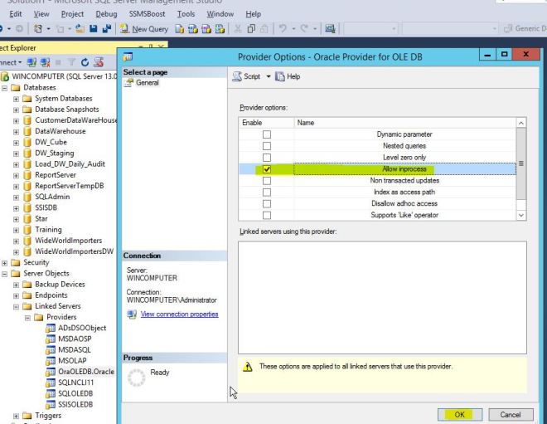Image resolution: width=547 pixels, height=424 pixels.
Task: Open the Tools menu
Action: tap(186, 14)
